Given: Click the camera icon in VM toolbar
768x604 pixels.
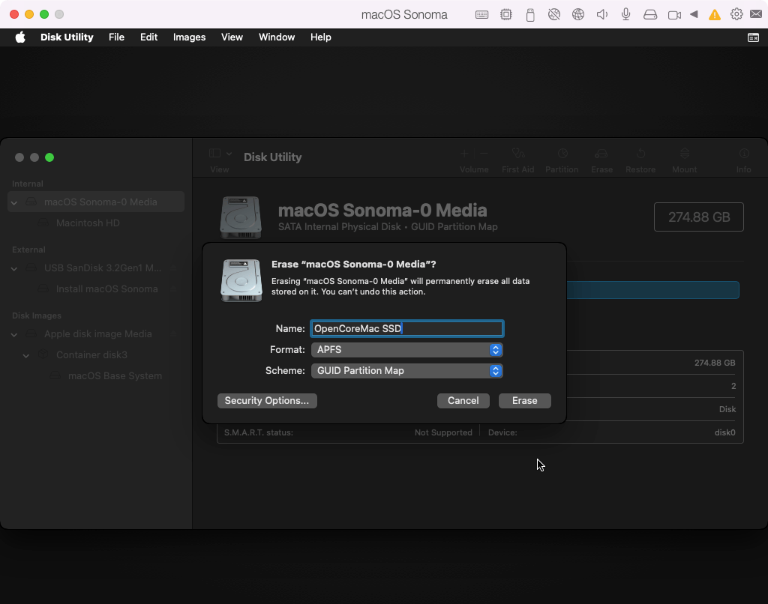Looking at the screenshot, I should point(674,14).
